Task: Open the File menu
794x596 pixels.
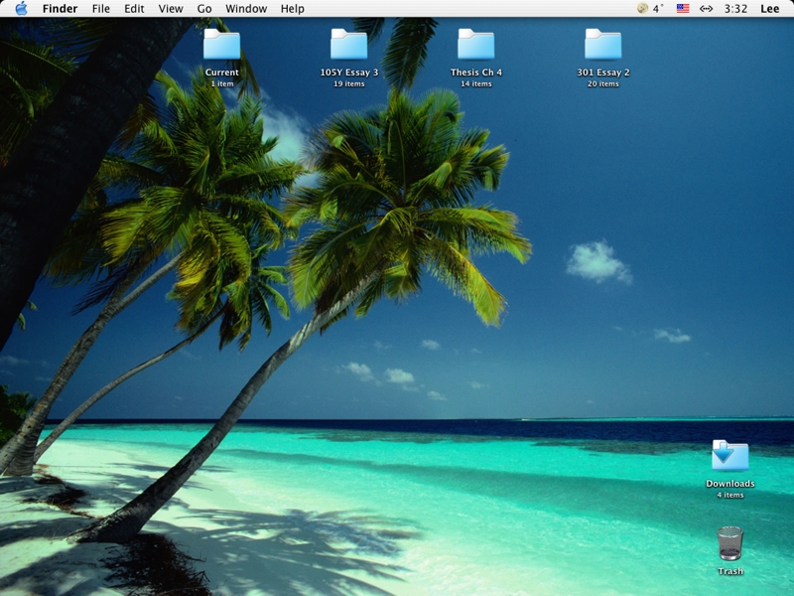Action: (101, 9)
